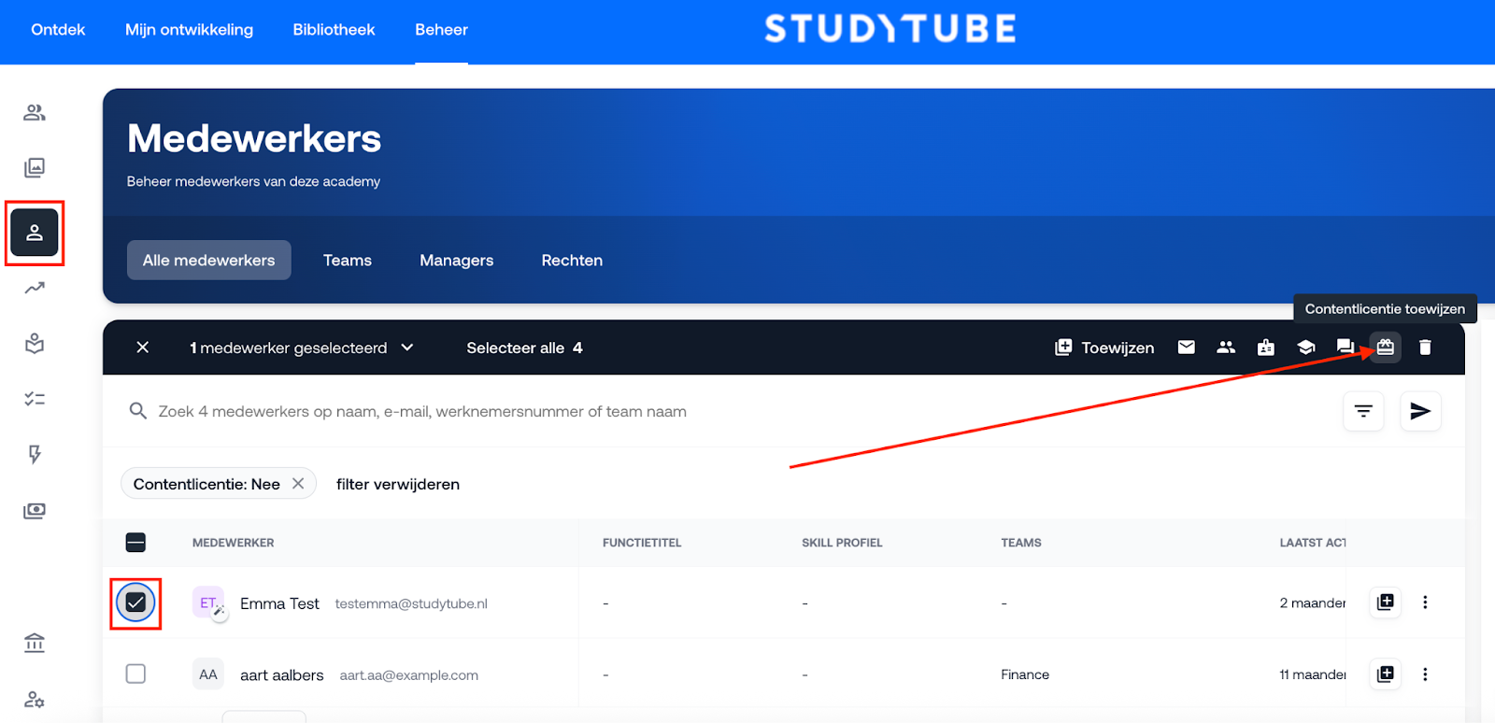Switch to Alle medewerkers tab
Viewport: 1495px width, 723px height.
(x=209, y=260)
